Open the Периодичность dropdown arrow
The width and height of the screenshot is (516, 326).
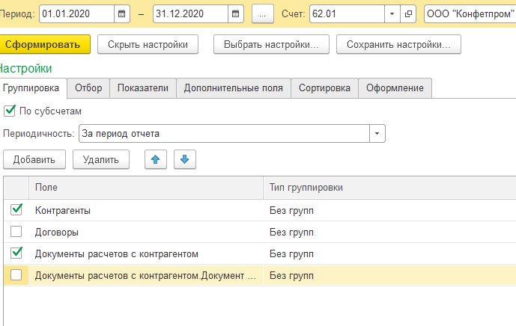click(x=377, y=133)
